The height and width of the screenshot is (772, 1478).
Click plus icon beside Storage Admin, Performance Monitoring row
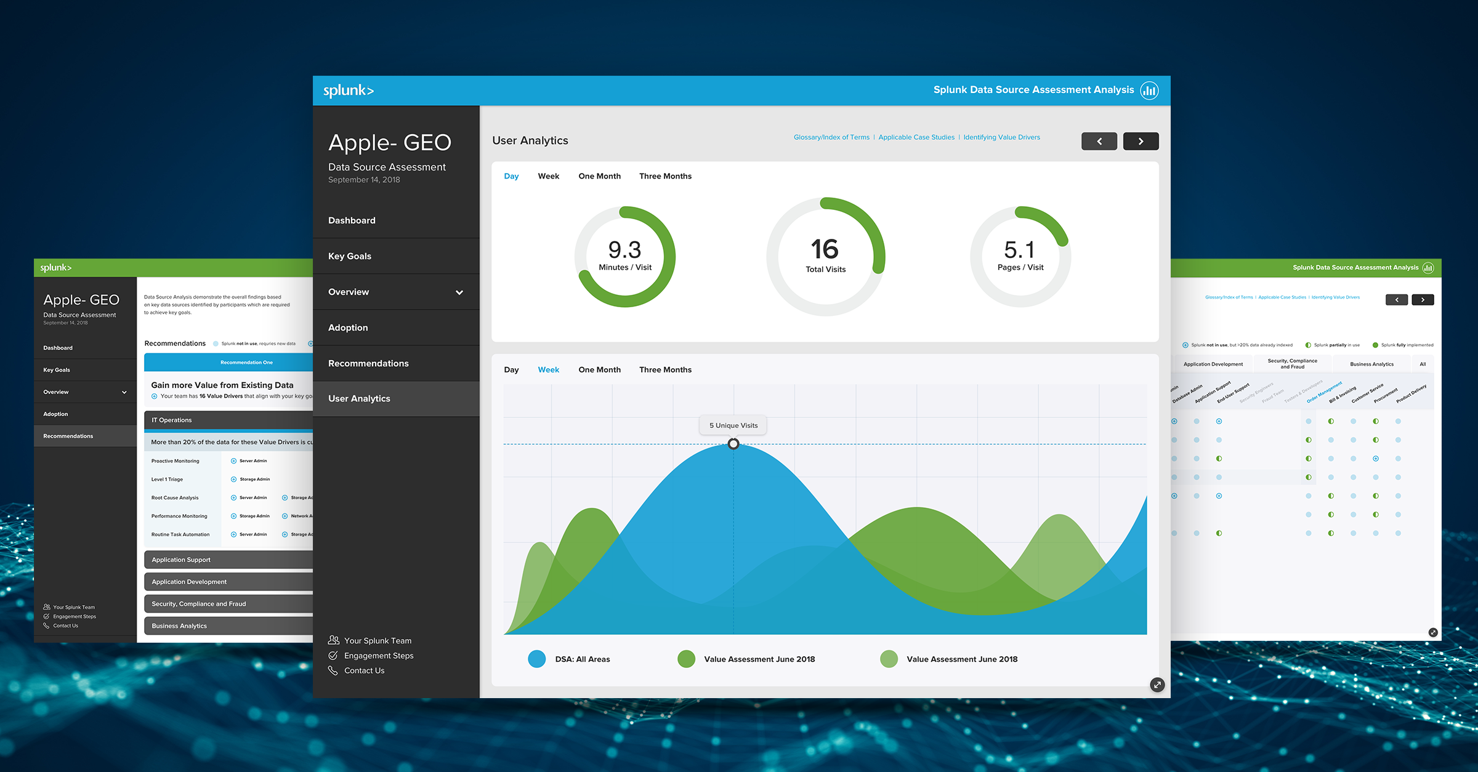pyautogui.click(x=233, y=516)
